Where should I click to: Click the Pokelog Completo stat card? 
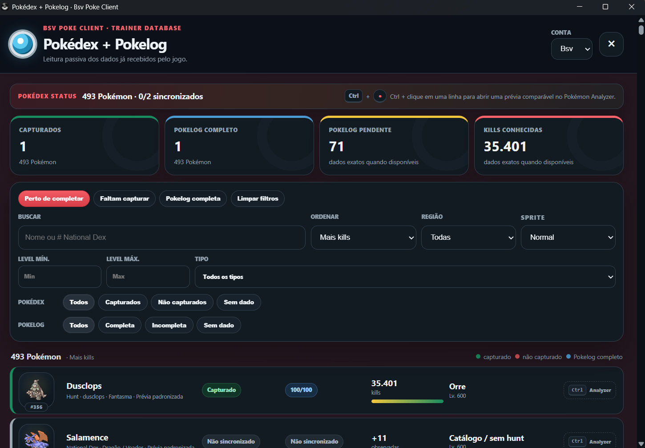point(239,145)
